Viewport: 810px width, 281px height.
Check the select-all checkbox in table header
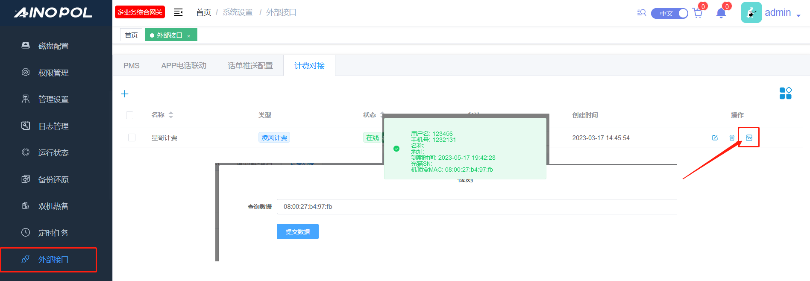[130, 115]
